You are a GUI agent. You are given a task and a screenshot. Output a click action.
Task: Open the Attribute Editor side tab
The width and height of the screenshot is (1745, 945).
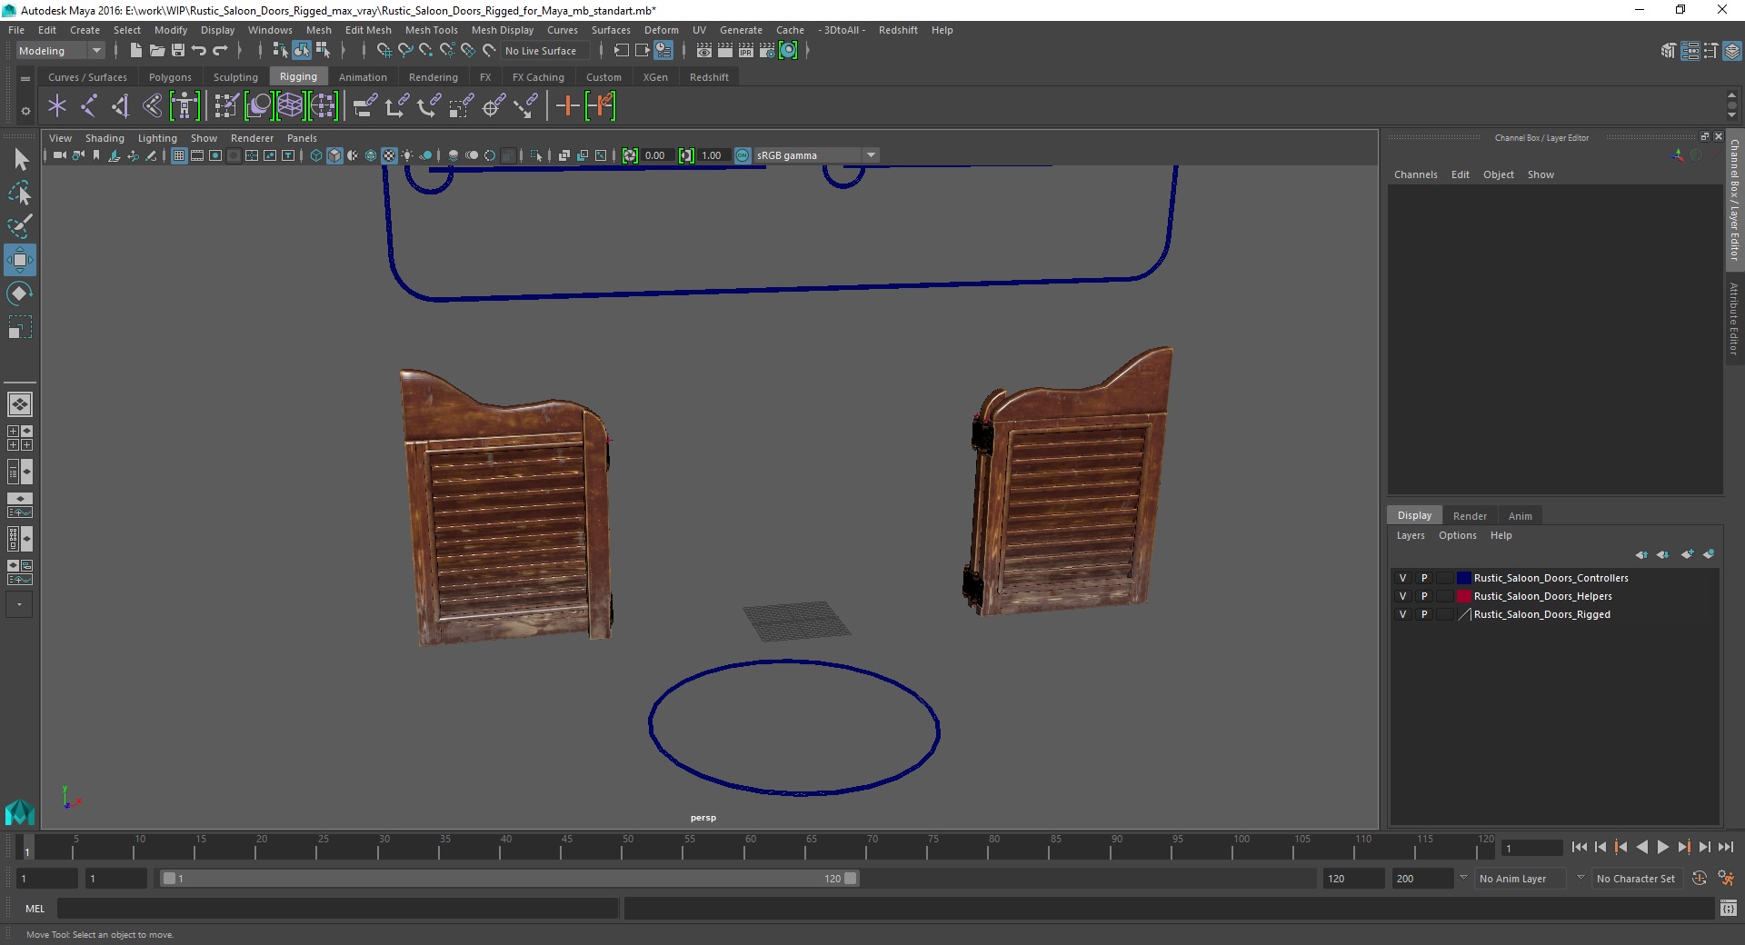tap(1734, 318)
